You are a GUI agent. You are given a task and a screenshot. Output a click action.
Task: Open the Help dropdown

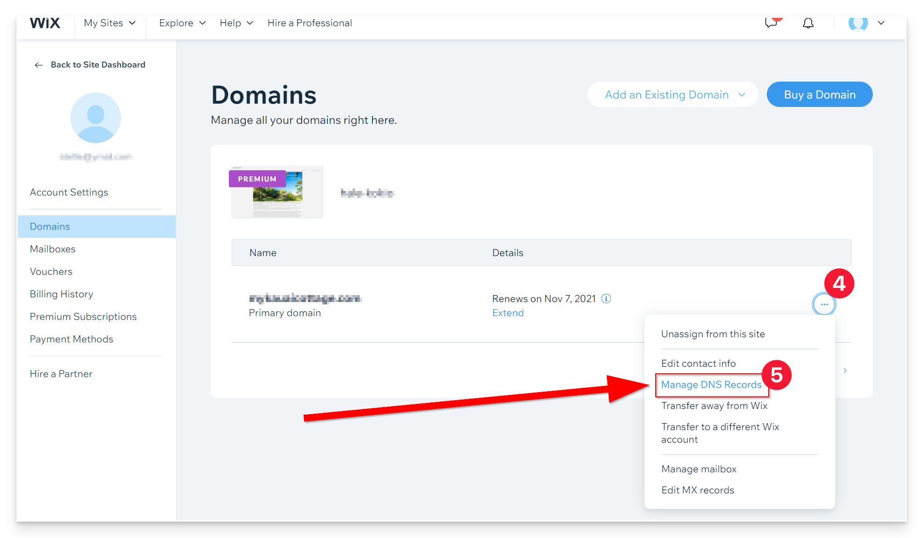pyautogui.click(x=236, y=23)
